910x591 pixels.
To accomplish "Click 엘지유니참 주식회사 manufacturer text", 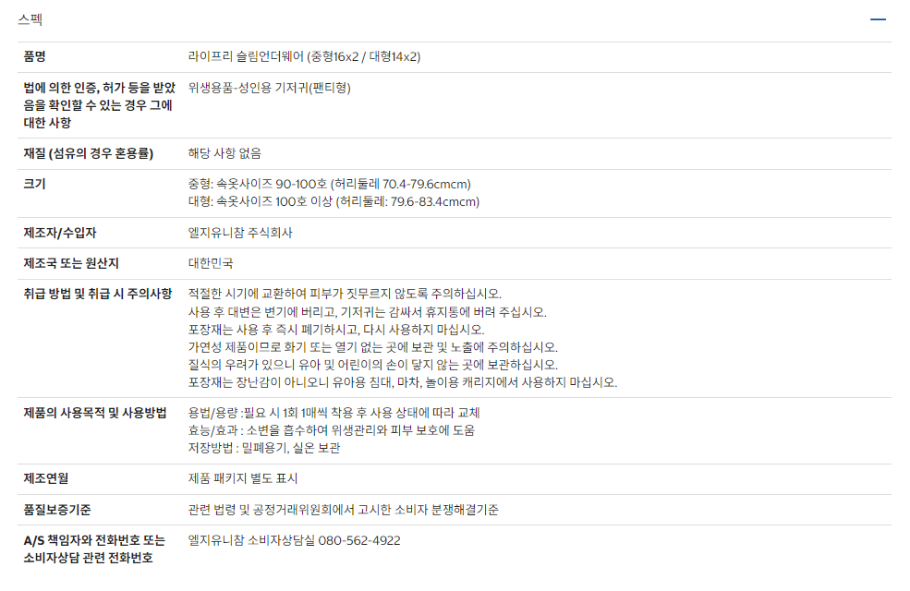I will coord(240,233).
